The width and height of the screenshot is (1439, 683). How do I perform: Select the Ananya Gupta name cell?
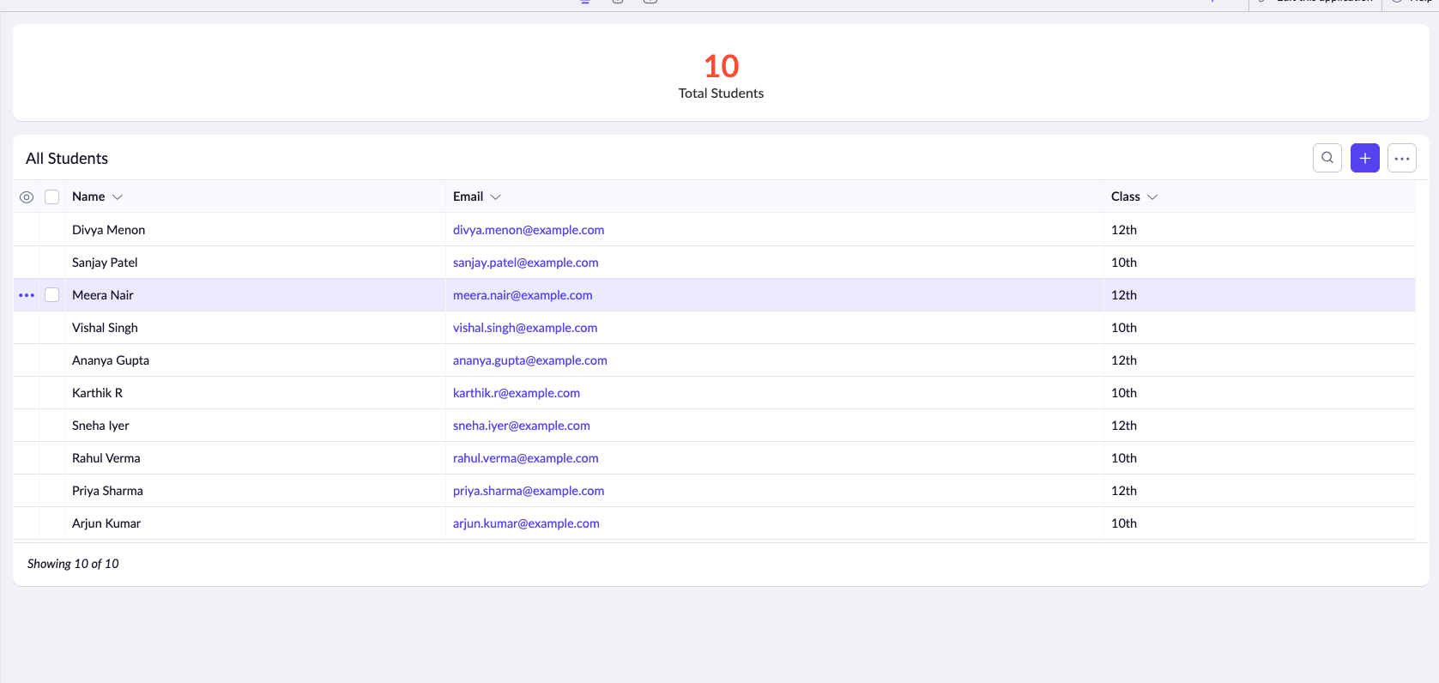click(255, 360)
